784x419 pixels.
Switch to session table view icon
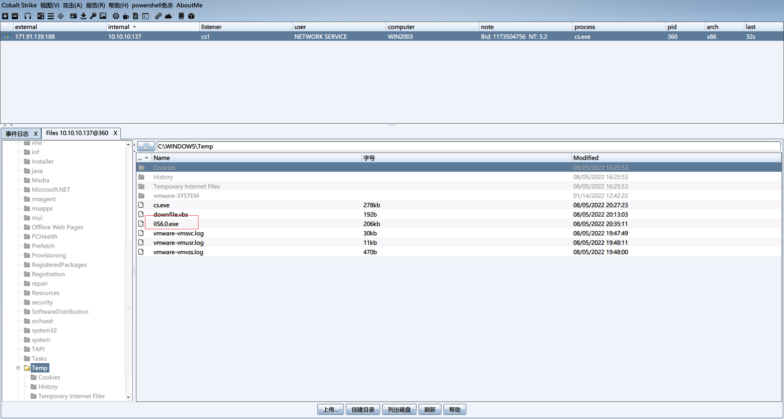point(51,16)
